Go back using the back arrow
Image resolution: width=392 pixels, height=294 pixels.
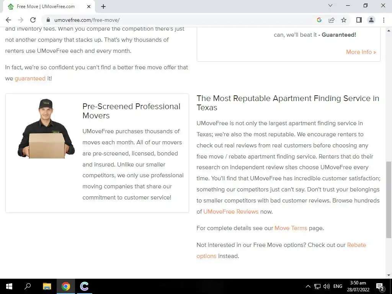click(x=8, y=20)
